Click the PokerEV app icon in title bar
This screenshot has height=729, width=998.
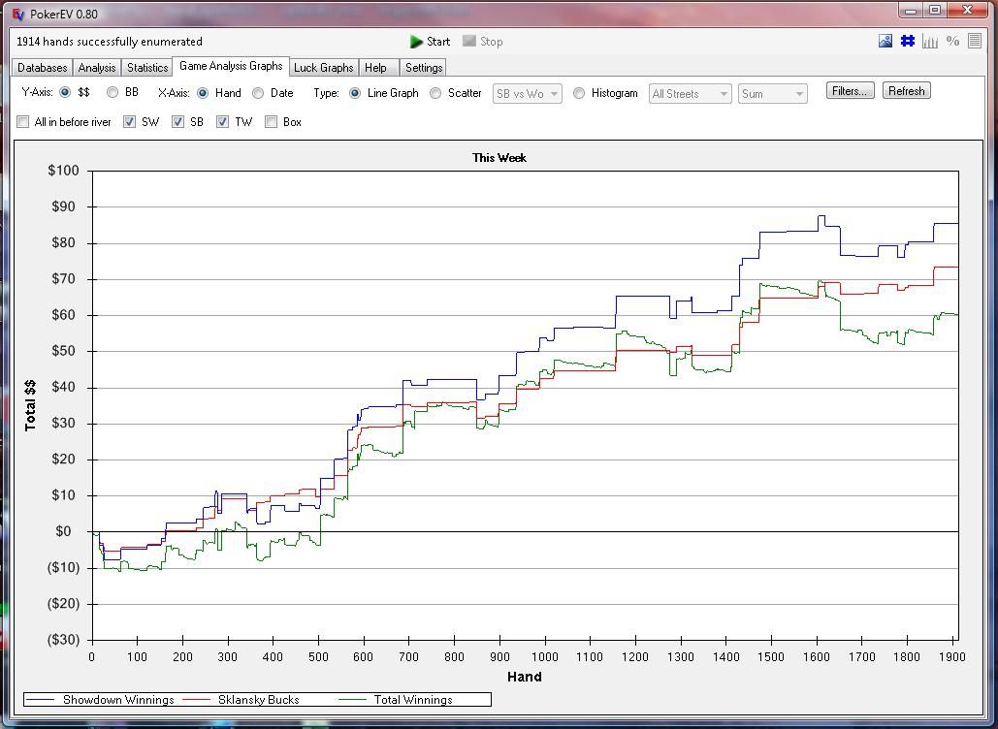[x=18, y=14]
